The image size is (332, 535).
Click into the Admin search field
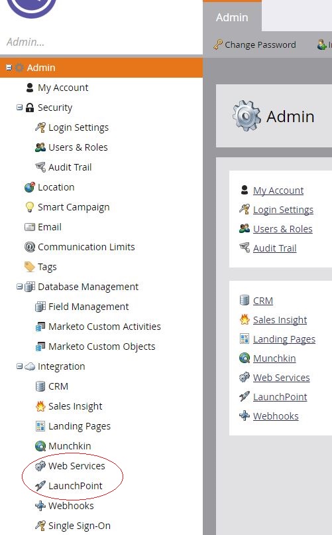pyautogui.click(x=101, y=42)
